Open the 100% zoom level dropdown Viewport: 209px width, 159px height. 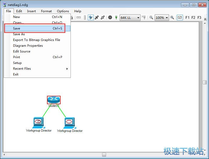coord(162,17)
